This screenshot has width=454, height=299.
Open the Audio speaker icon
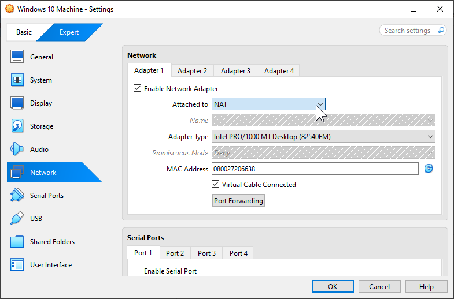click(x=17, y=149)
